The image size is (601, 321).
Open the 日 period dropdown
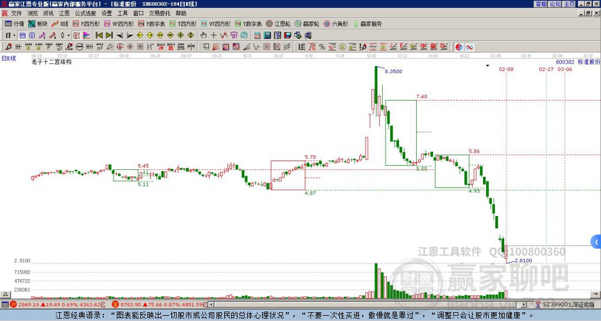coord(11,35)
